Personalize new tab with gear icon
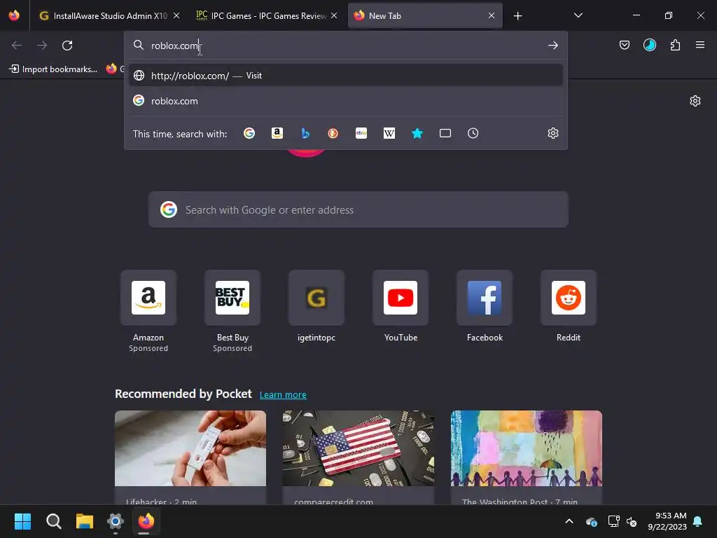Image resolution: width=717 pixels, height=538 pixels. click(695, 101)
